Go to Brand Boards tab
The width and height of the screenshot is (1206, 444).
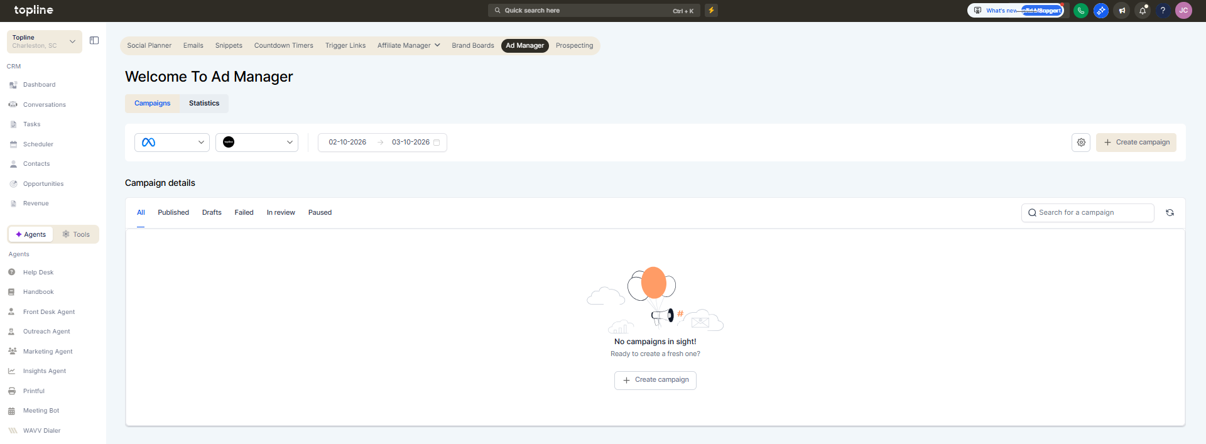tap(473, 45)
